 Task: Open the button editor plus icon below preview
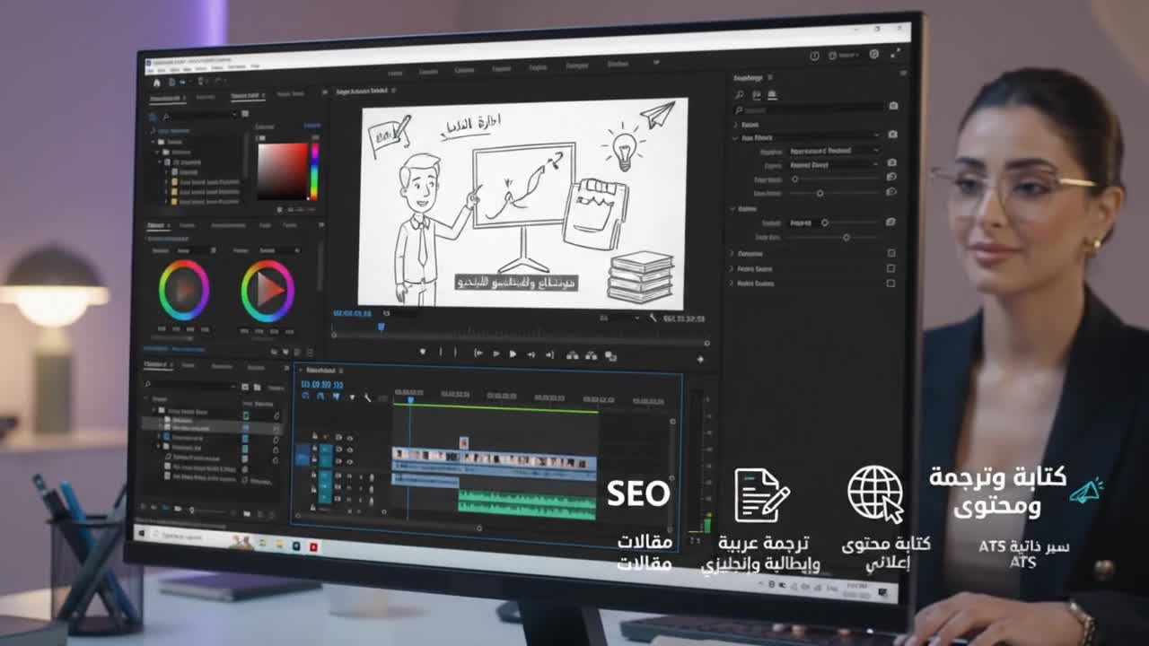click(x=700, y=359)
